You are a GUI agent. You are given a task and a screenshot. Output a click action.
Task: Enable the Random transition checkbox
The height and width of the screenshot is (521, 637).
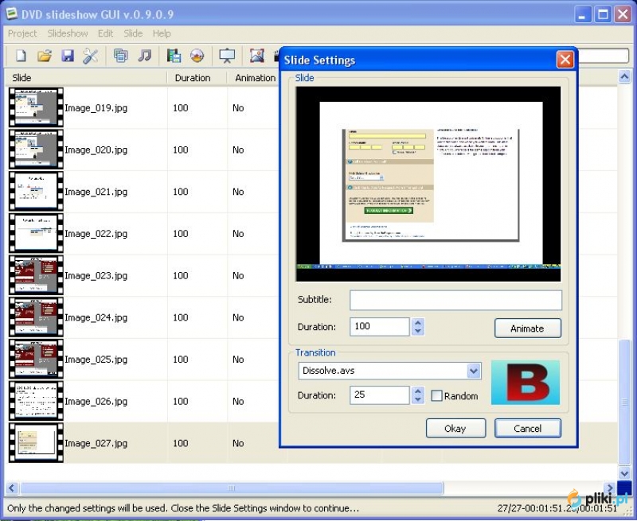tap(437, 395)
